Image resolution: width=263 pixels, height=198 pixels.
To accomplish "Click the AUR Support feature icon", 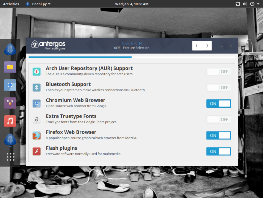I will coord(37,72).
